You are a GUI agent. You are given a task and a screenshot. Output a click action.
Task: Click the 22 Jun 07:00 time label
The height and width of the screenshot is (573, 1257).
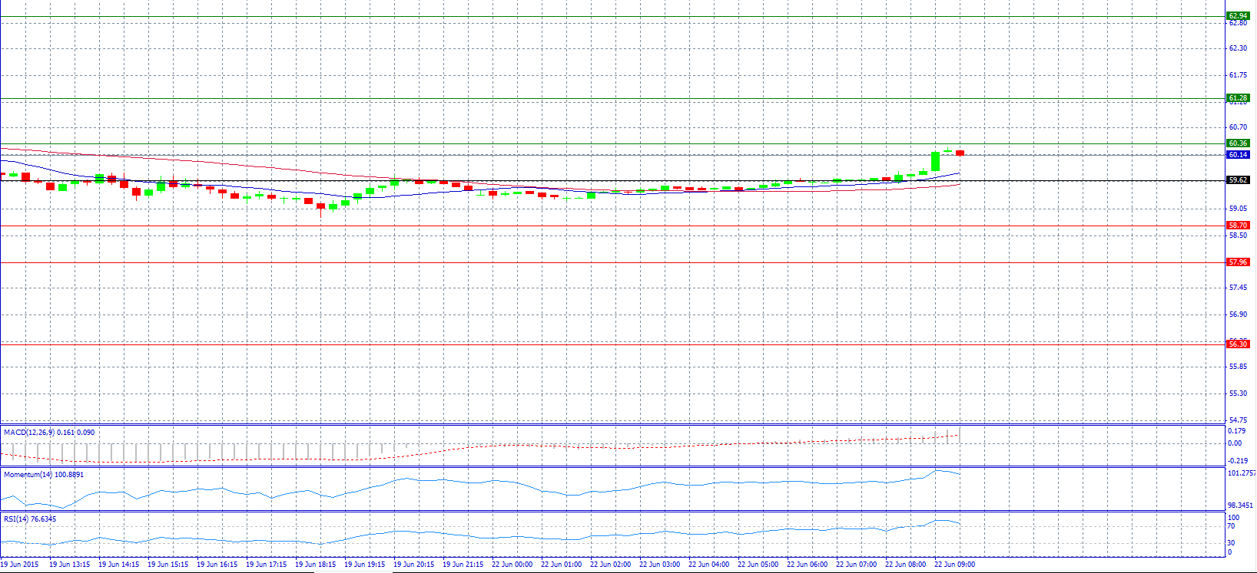(x=856, y=565)
